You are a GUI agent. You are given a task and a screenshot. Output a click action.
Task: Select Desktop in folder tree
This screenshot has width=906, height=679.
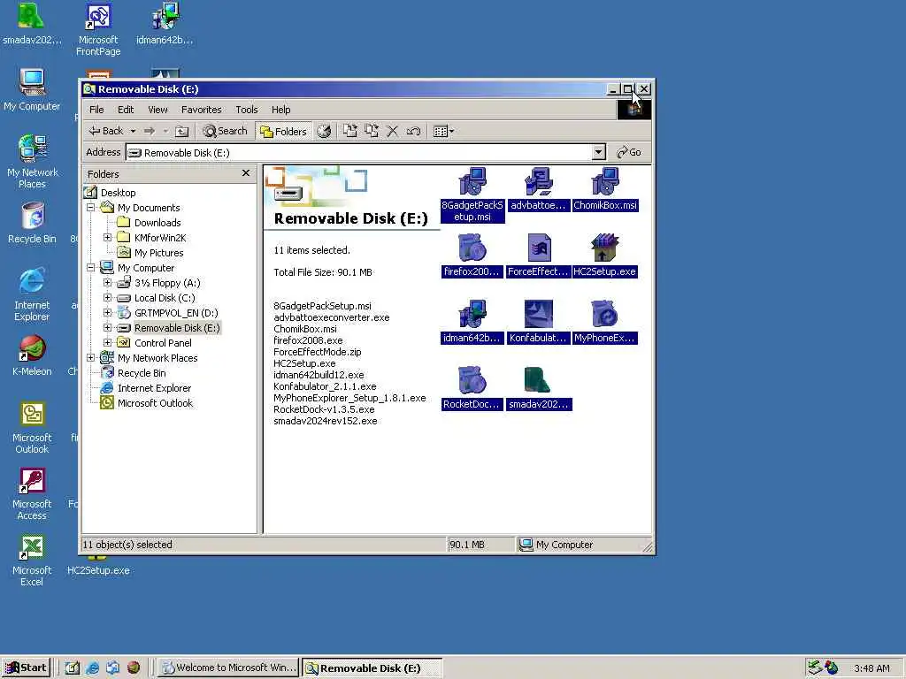point(118,193)
